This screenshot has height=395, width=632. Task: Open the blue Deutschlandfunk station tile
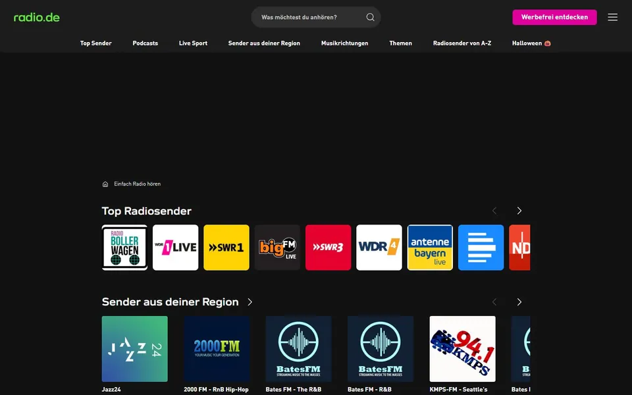481,248
